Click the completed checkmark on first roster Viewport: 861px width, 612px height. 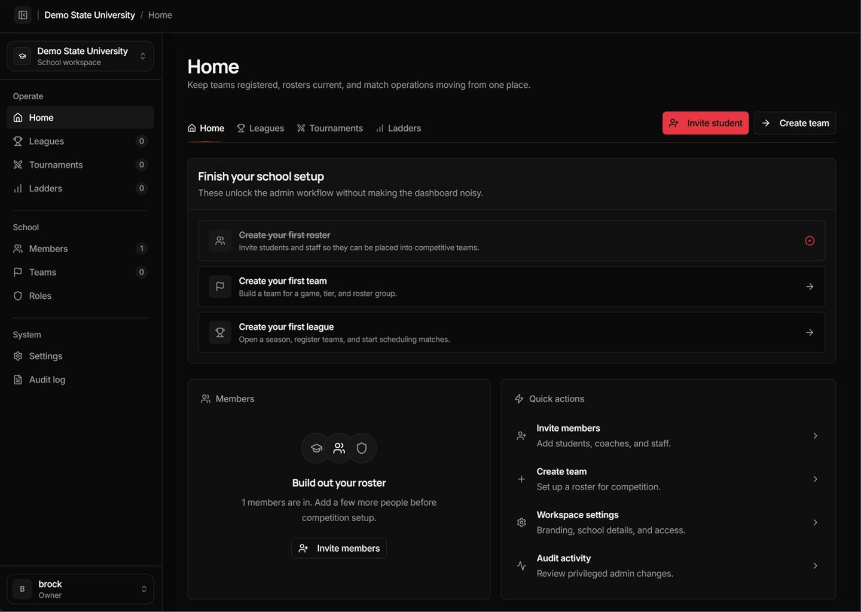[x=810, y=241]
